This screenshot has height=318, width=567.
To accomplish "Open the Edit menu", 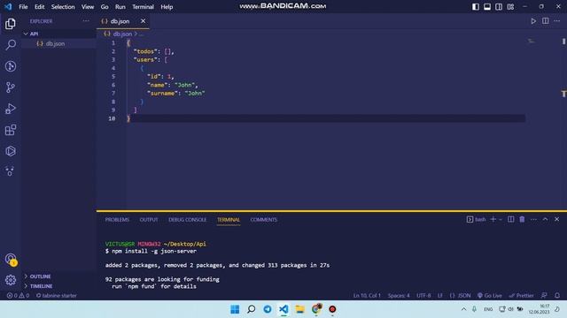I will coord(39,7).
